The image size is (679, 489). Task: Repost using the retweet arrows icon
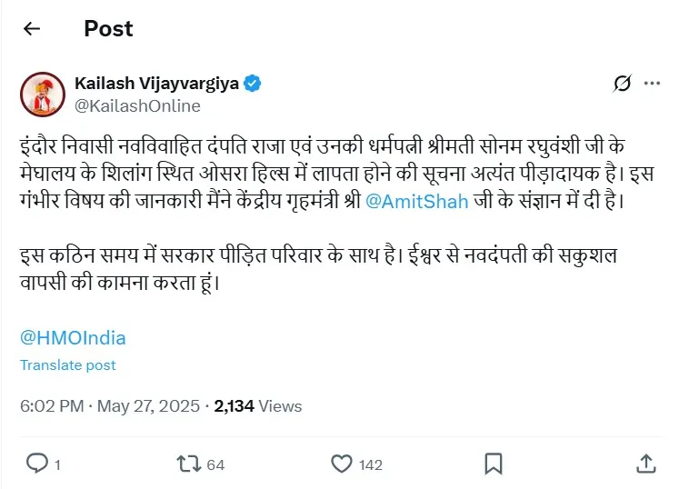[x=188, y=464]
